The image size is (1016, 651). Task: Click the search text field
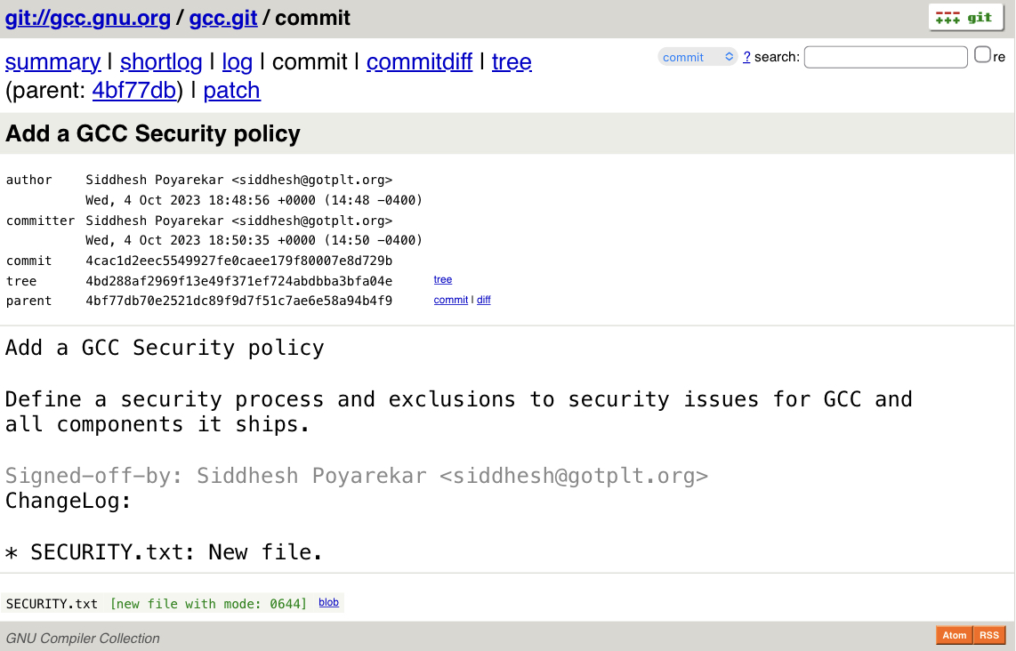click(885, 57)
